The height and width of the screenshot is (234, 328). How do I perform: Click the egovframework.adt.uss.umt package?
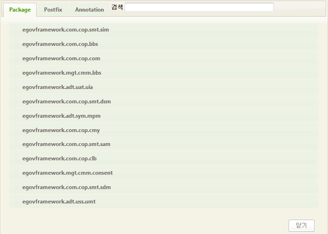[59, 202]
